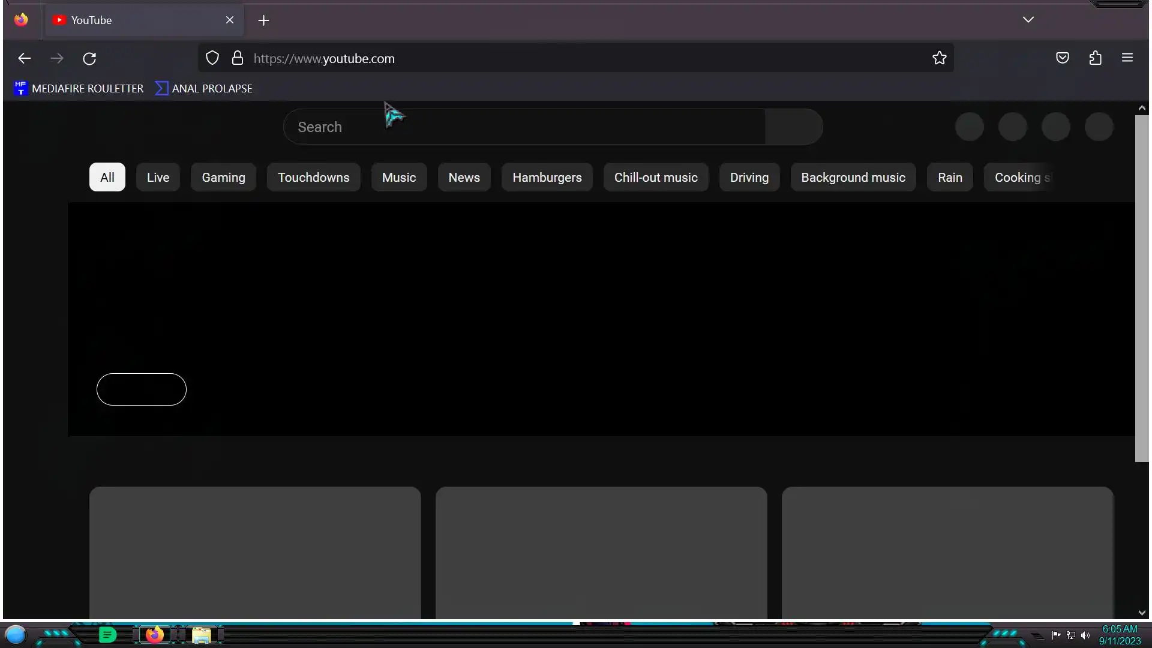Click the site security padlock icon
This screenshot has width=1152, height=648.
click(x=238, y=58)
